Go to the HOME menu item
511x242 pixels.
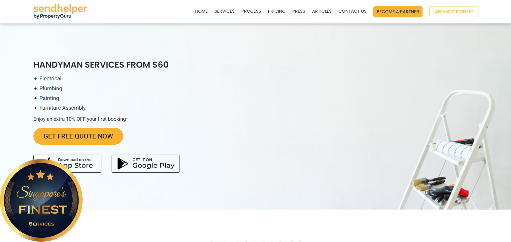[201, 11]
